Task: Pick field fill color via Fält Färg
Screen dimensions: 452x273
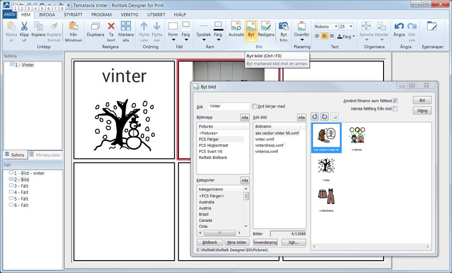Action: point(186,31)
